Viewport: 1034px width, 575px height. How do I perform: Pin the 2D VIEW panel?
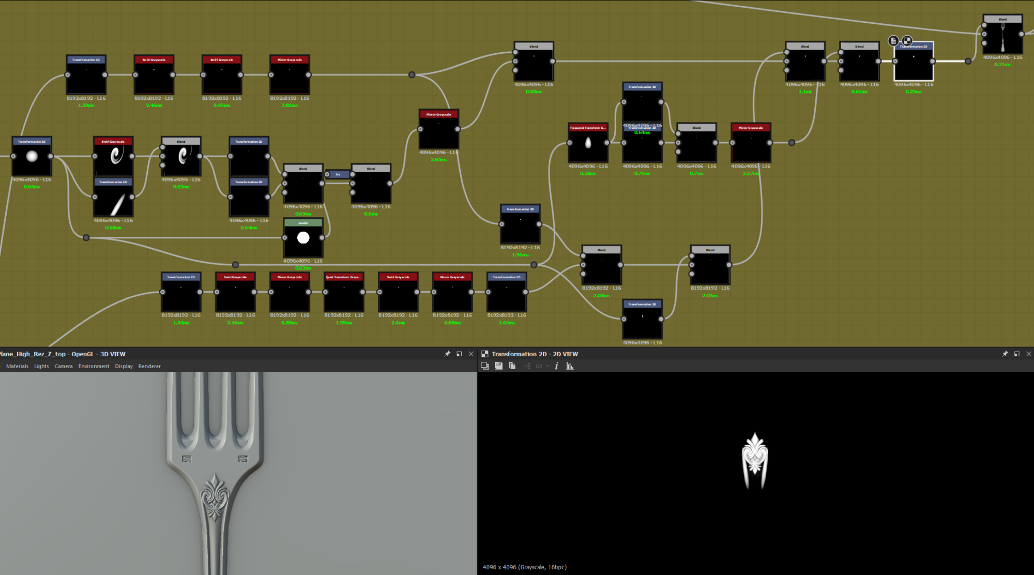1005,354
